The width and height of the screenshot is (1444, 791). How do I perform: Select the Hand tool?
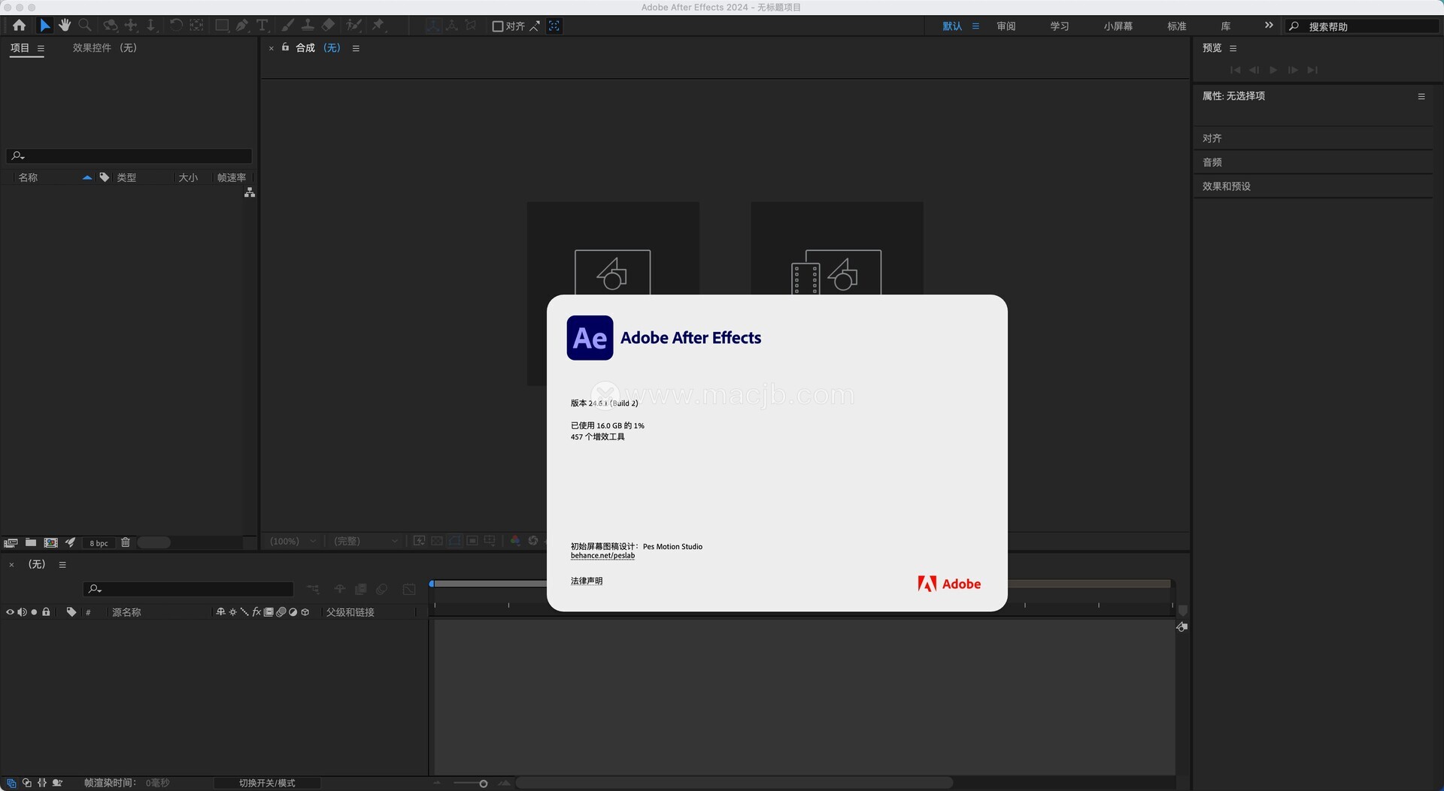[x=65, y=26]
